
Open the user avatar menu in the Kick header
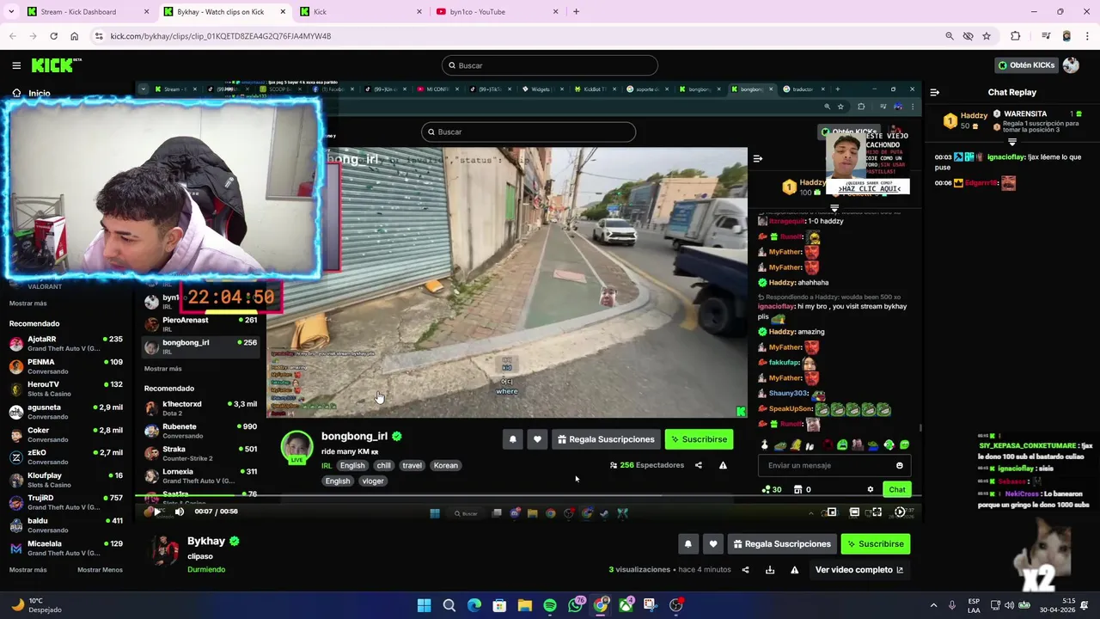click(1071, 65)
